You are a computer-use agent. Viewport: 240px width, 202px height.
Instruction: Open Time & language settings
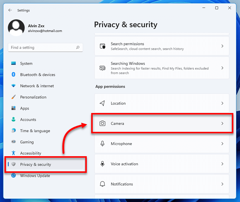[x=35, y=131]
